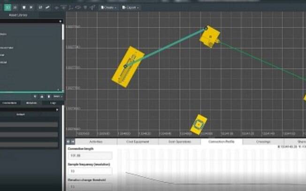The height and width of the screenshot is (191, 306).
Task: Click the middle icon under the asset list
Action: (x=42, y=96)
